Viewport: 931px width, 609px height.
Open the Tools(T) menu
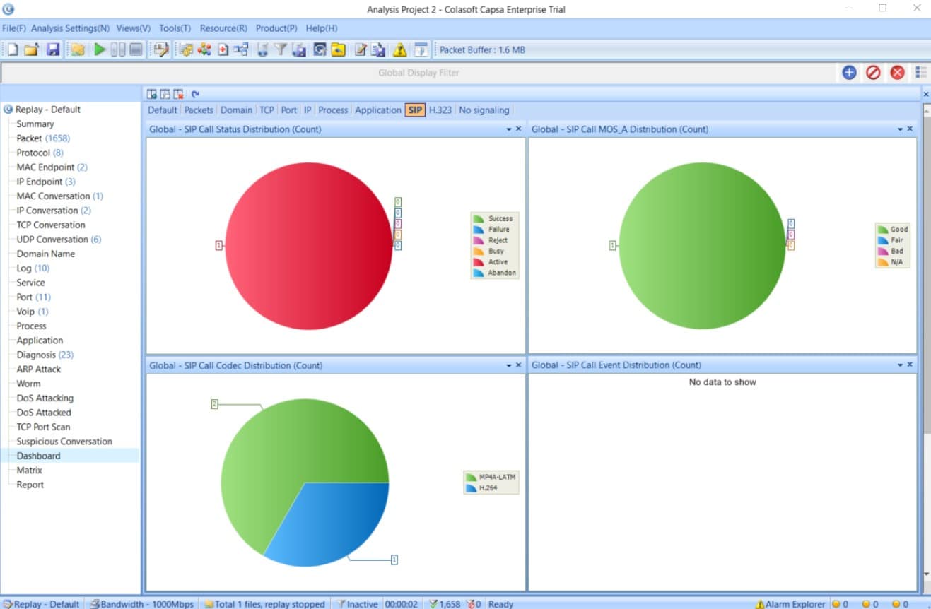[x=175, y=28]
